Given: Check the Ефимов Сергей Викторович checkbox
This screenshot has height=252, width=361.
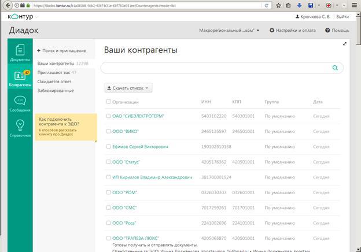Looking at the screenshot, I should [108, 146].
